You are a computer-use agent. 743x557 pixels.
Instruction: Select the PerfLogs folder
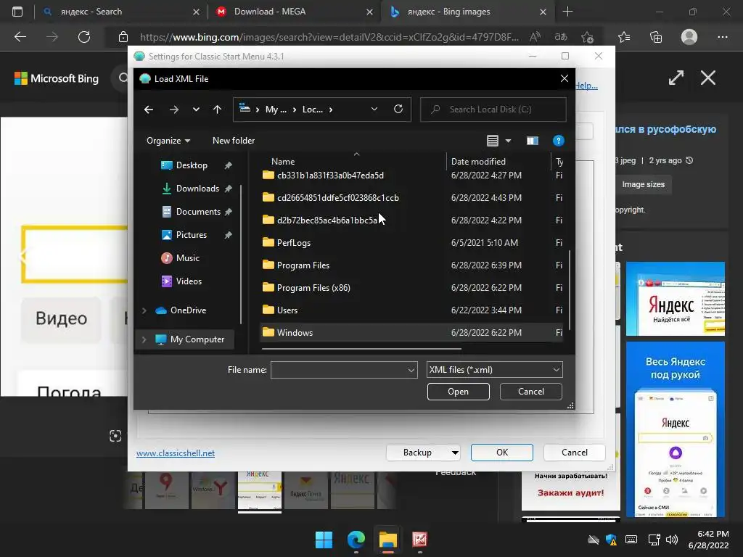tap(294, 242)
